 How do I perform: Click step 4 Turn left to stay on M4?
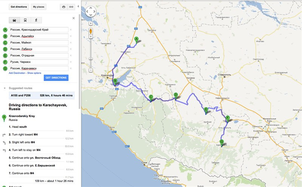tap(25, 150)
